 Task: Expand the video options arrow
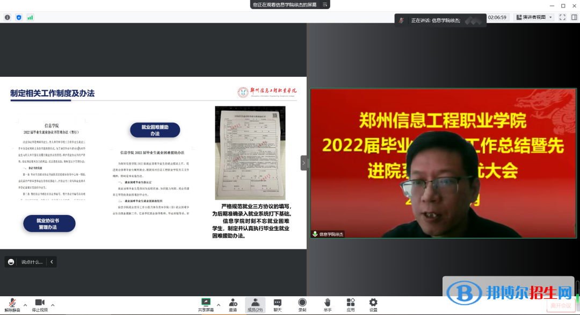pyautogui.click(x=53, y=305)
